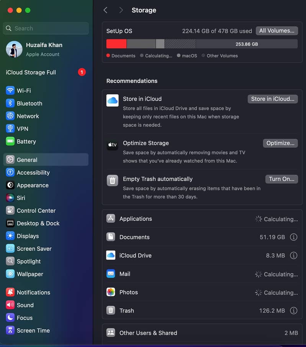Open Wi-Fi settings icon
Image resolution: width=306 pixels, height=347 pixels.
coord(10,90)
